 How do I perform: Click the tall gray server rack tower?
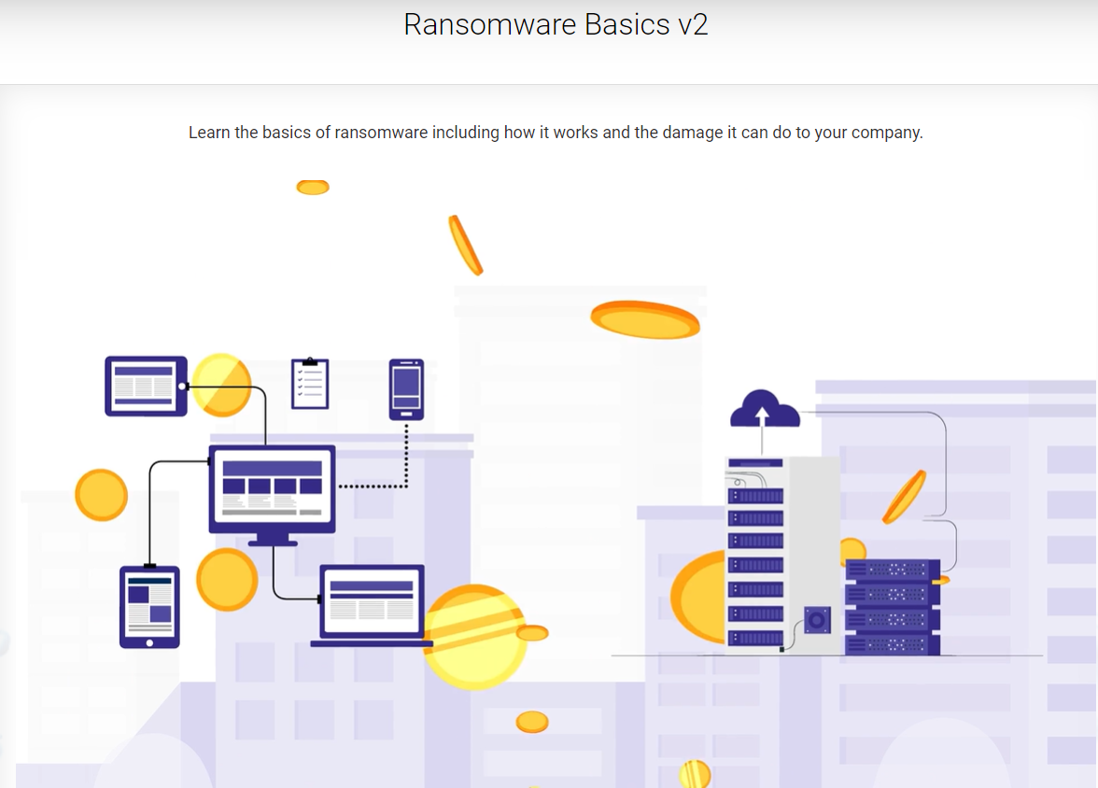tap(782, 555)
